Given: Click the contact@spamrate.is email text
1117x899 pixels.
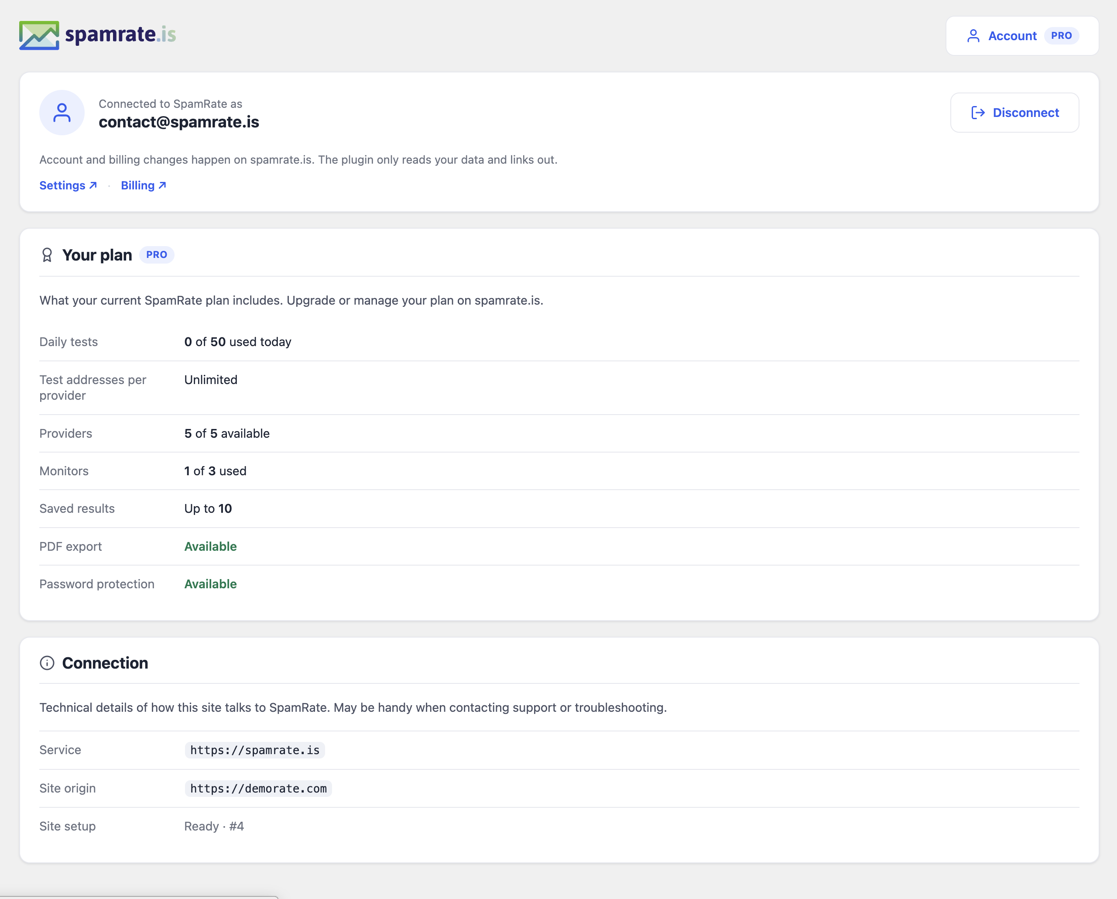Looking at the screenshot, I should click(179, 122).
